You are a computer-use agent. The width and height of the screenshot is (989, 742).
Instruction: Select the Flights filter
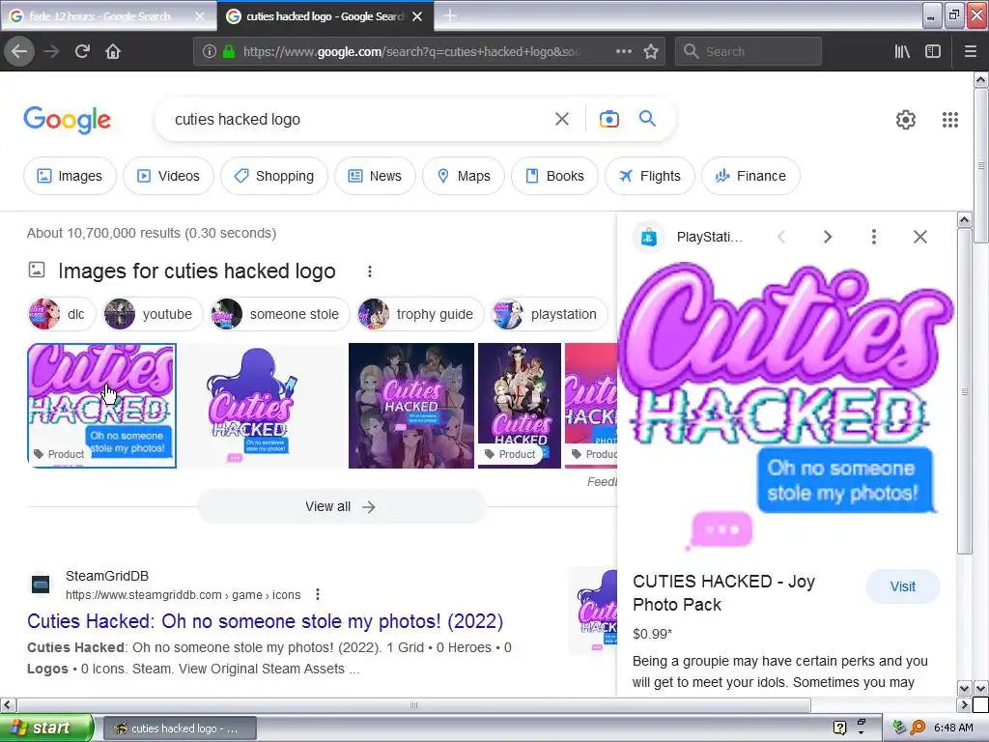(x=650, y=176)
